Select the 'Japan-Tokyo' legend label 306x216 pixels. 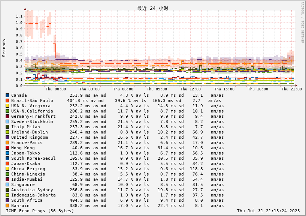[x=25, y=153]
